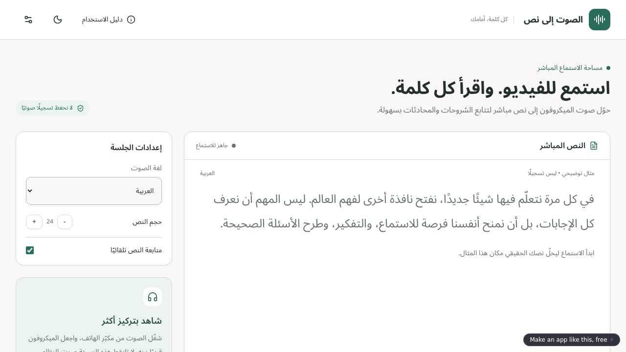This screenshot has height=352, width=626.
Task: Click the document icon next to النص المباشر
Action: [x=594, y=146]
